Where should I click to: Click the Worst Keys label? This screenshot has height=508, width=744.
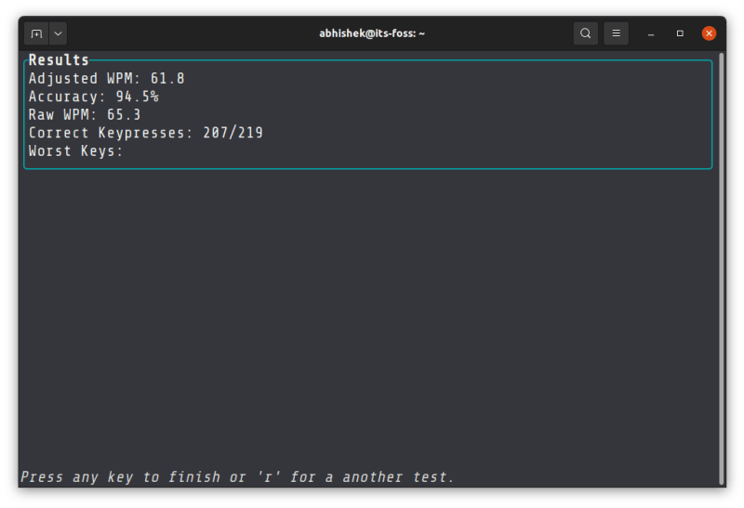pyautogui.click(x=75, y=150)
